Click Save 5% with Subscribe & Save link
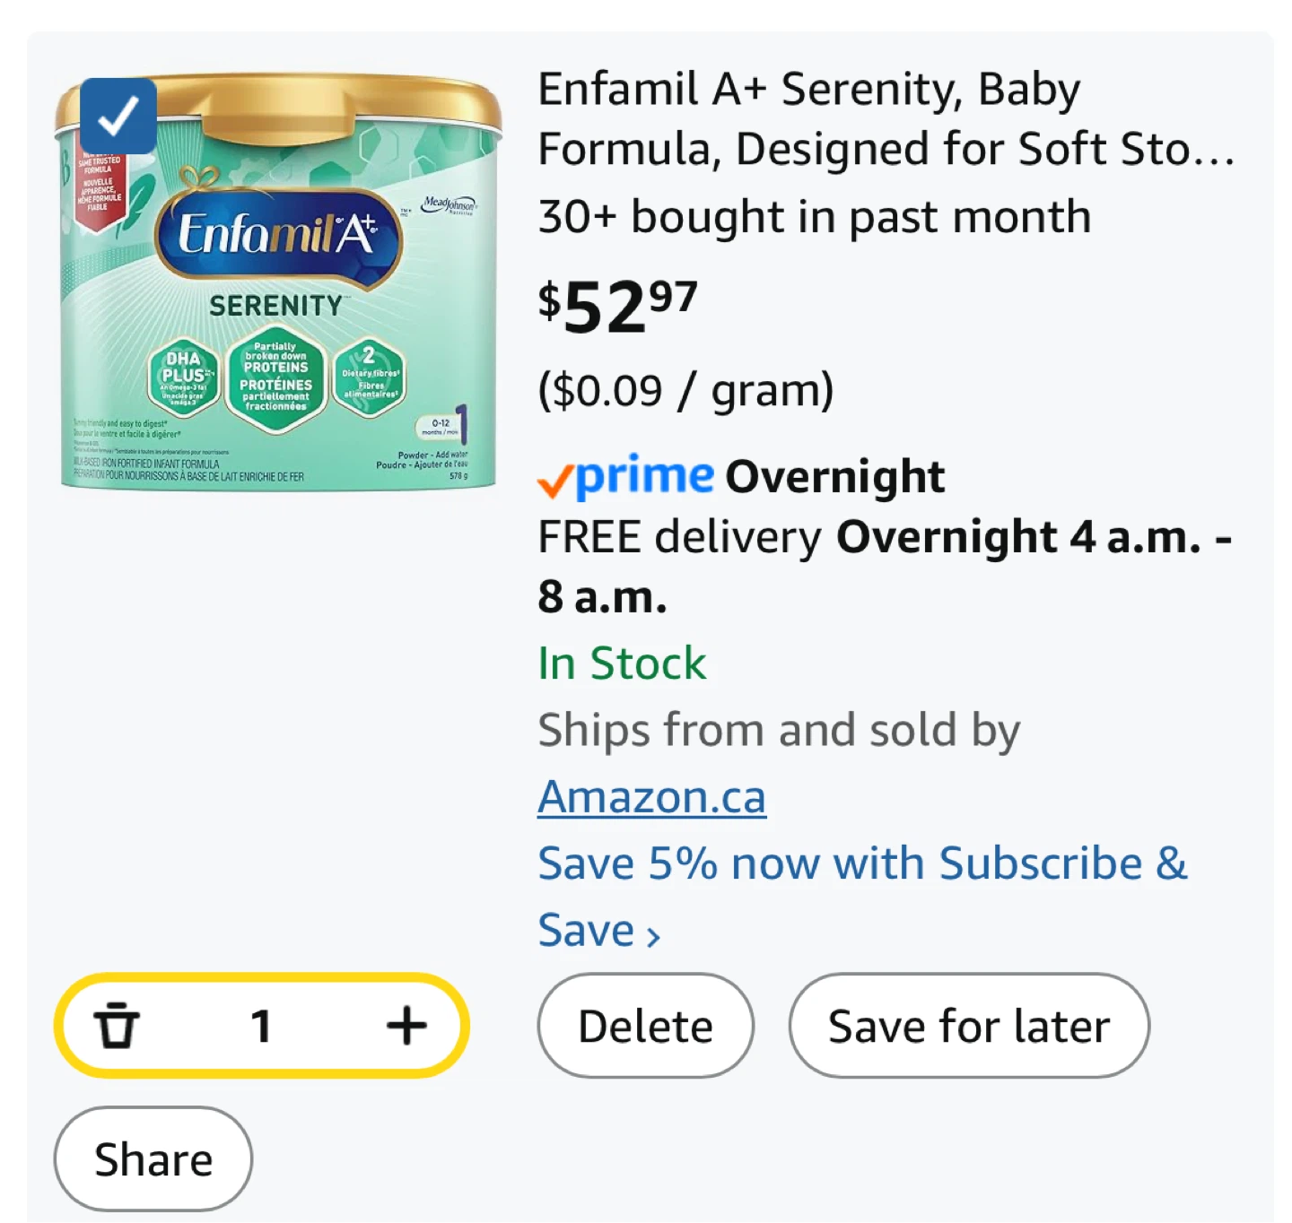 [x=861, y=864]
